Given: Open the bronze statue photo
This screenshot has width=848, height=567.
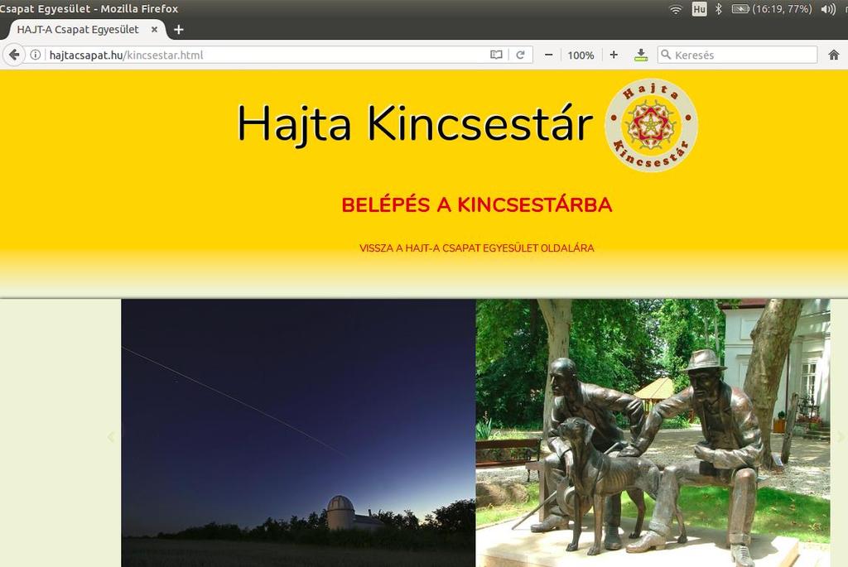Looking at the screenshot, I should (653, 433).
